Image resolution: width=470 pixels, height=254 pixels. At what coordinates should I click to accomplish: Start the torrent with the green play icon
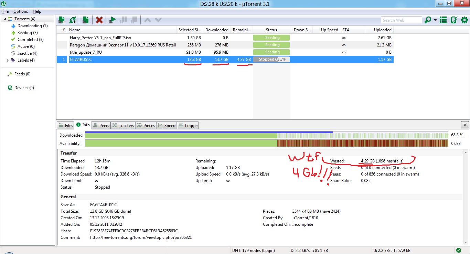pyautogui.click(x=113, y=20)
